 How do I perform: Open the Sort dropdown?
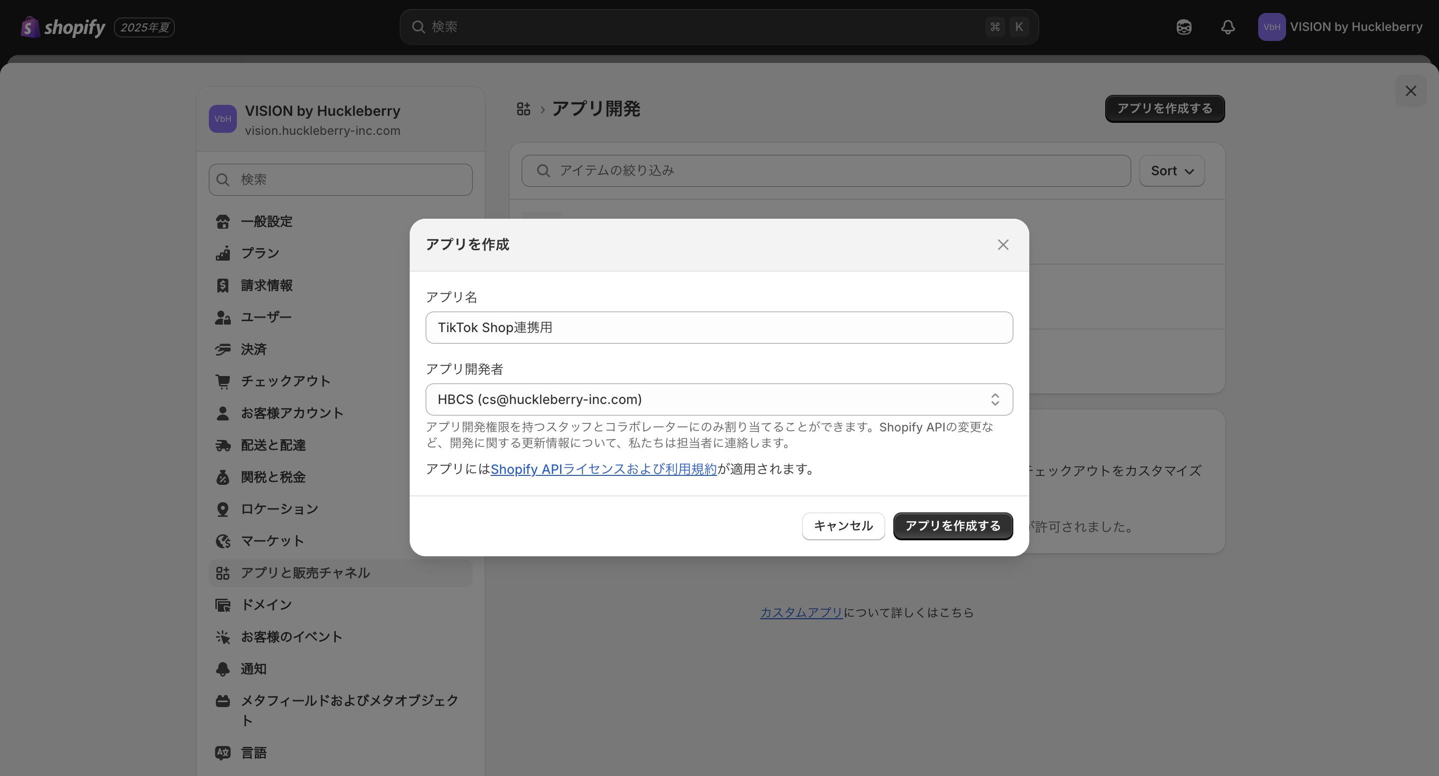tap(1172, 171)
